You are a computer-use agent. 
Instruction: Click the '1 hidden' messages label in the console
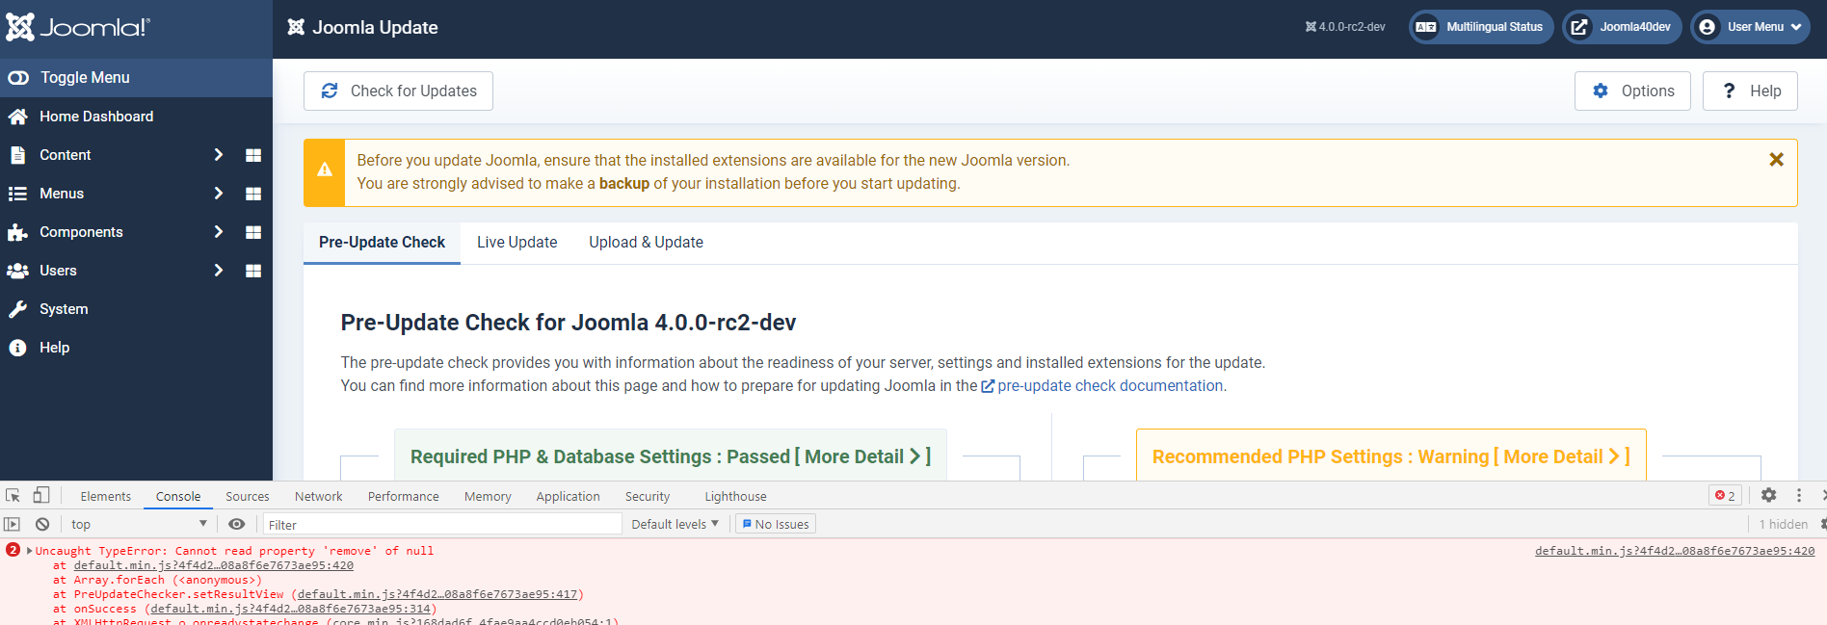(1784, 525)
